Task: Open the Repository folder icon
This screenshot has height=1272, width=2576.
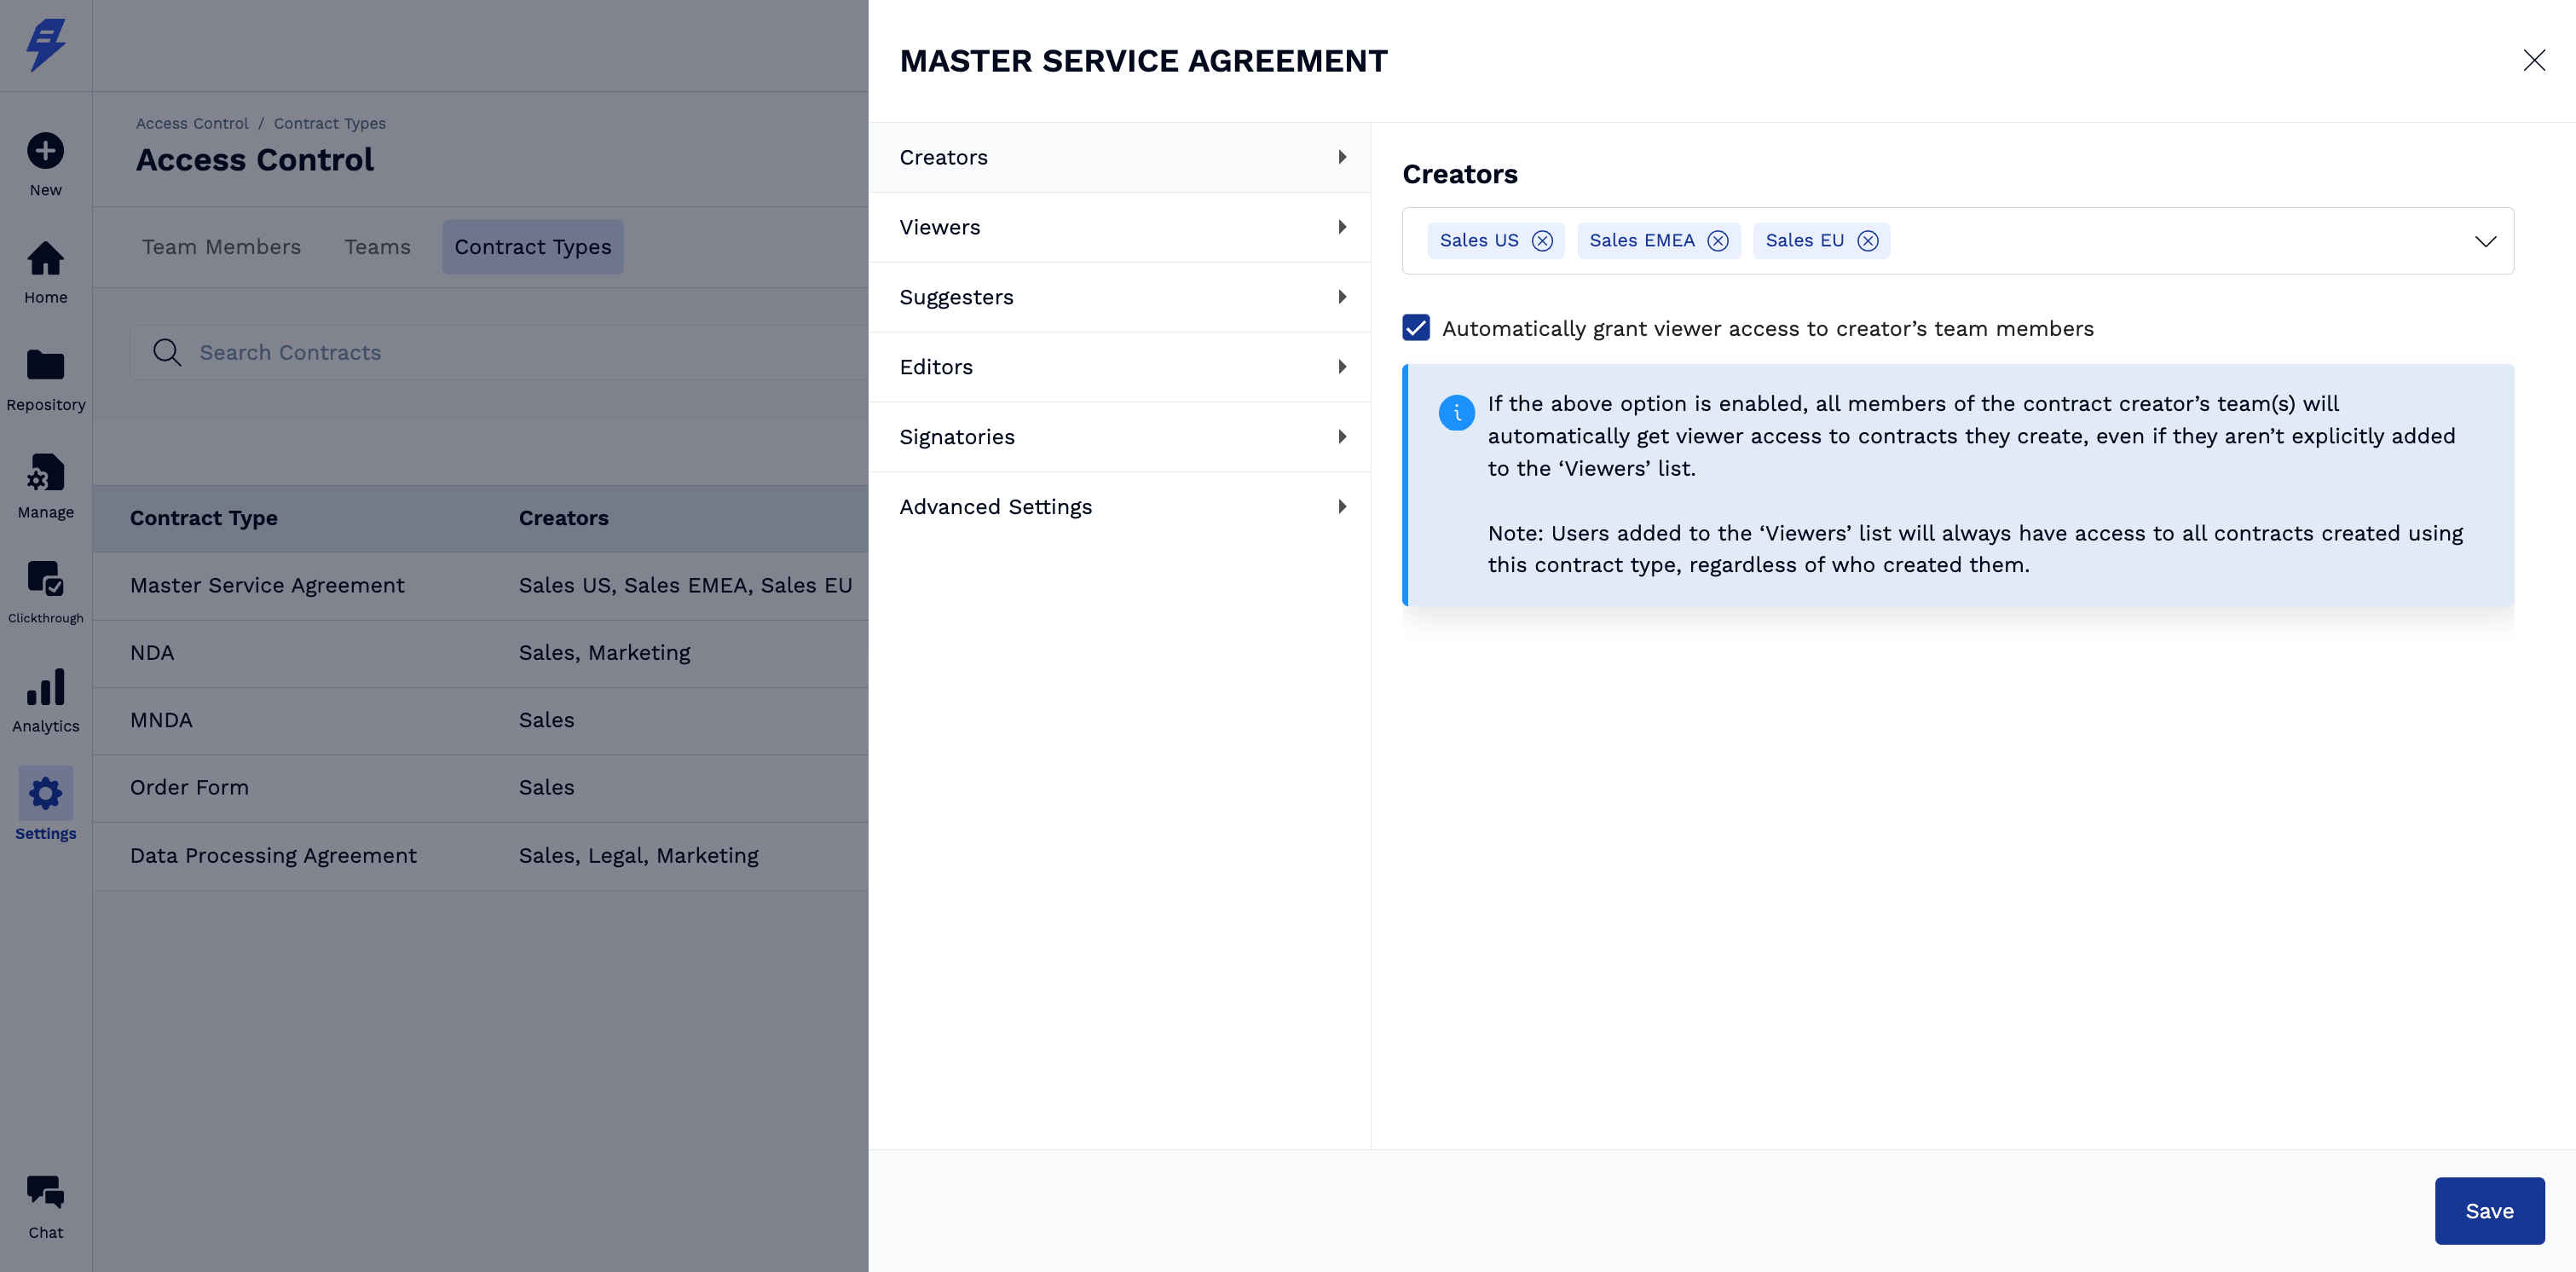Action: (45, 365)
